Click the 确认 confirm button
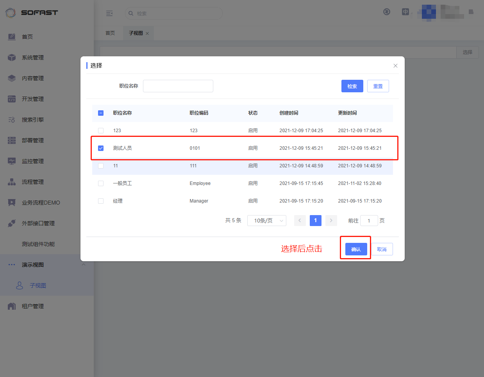 click(356, 249)
